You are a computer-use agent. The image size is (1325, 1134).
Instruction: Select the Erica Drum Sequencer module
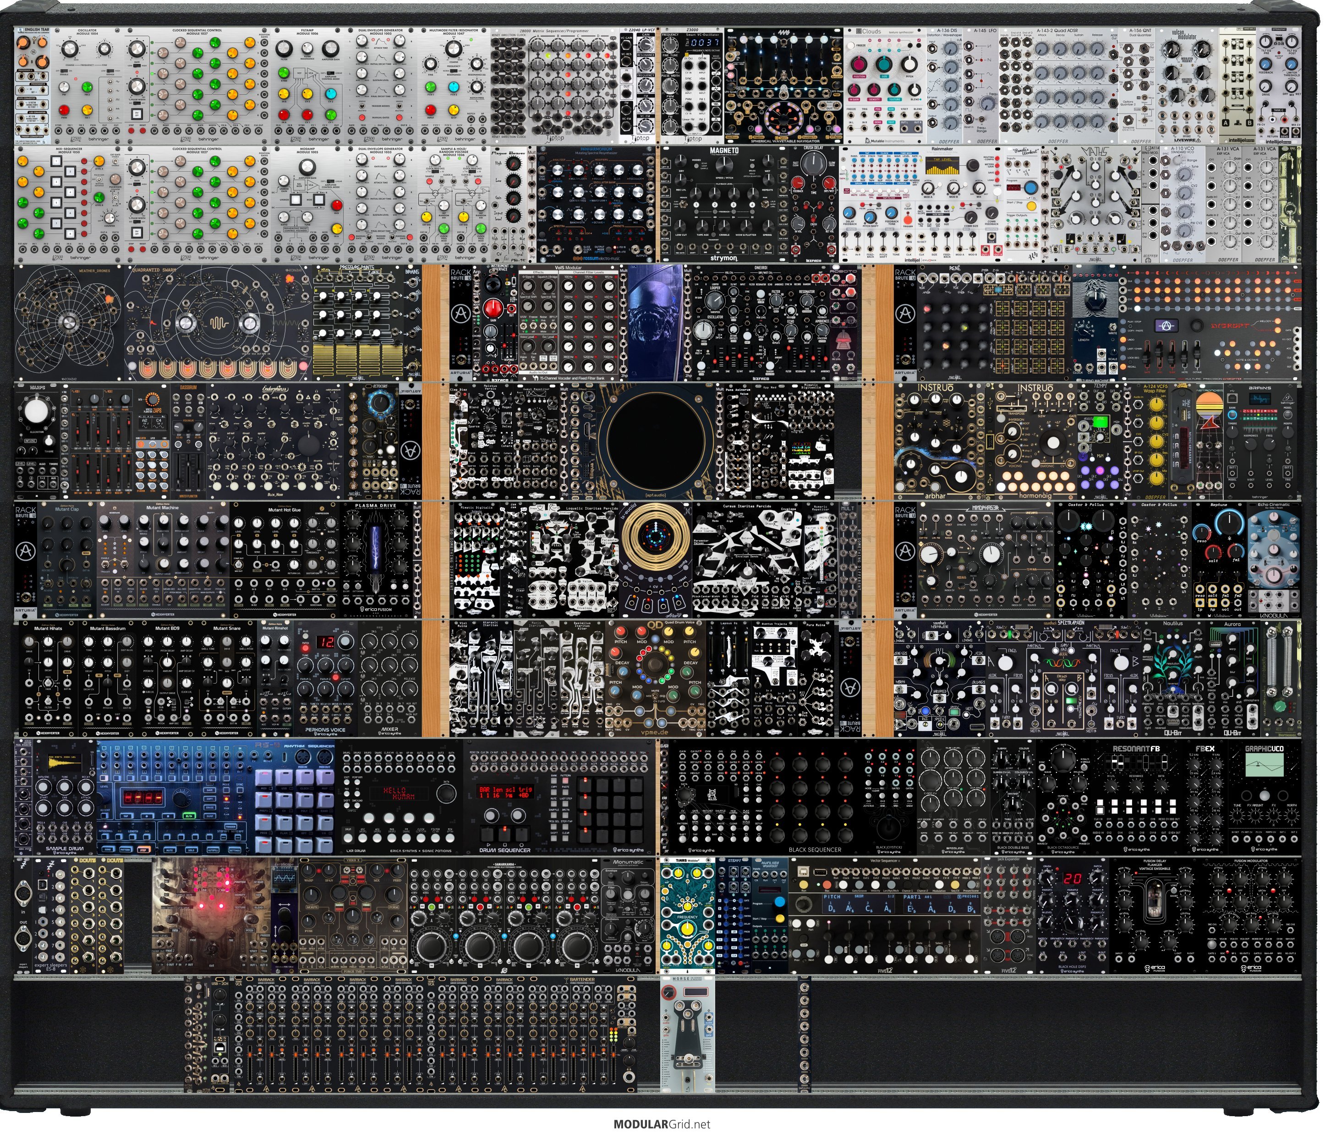coord(559,798)
